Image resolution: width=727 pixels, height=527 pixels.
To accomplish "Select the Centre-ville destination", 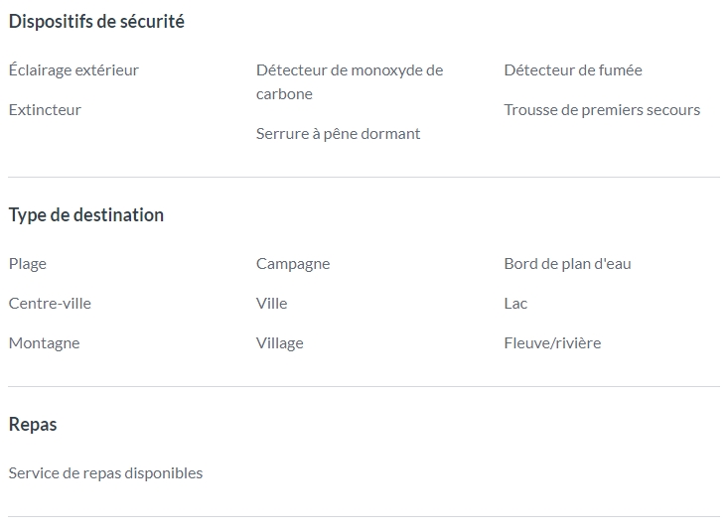I will click(50, 304).
